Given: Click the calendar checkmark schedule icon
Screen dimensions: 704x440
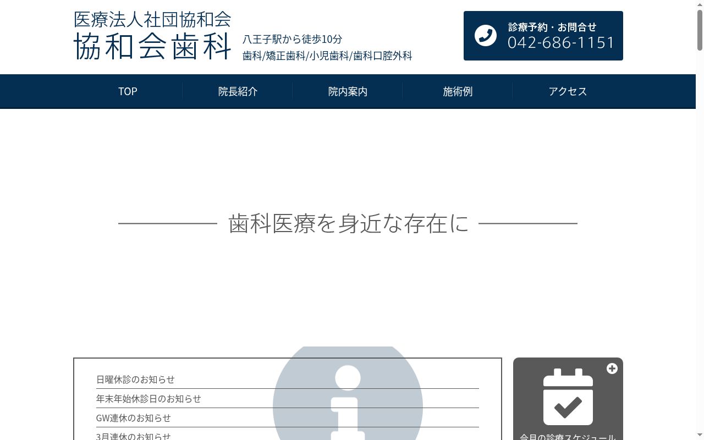Looking at the screenshot, I should (x=568, y=397).
